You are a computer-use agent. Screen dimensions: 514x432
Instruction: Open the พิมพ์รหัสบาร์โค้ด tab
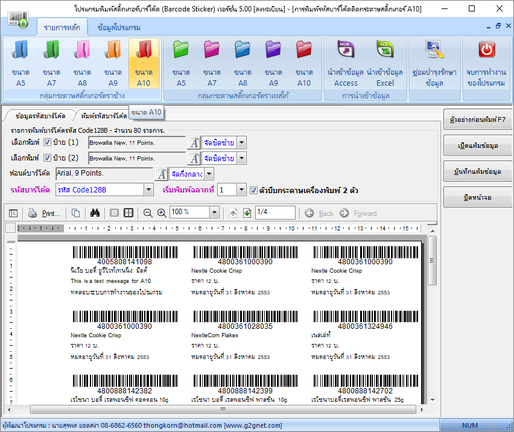pos(104,116)
